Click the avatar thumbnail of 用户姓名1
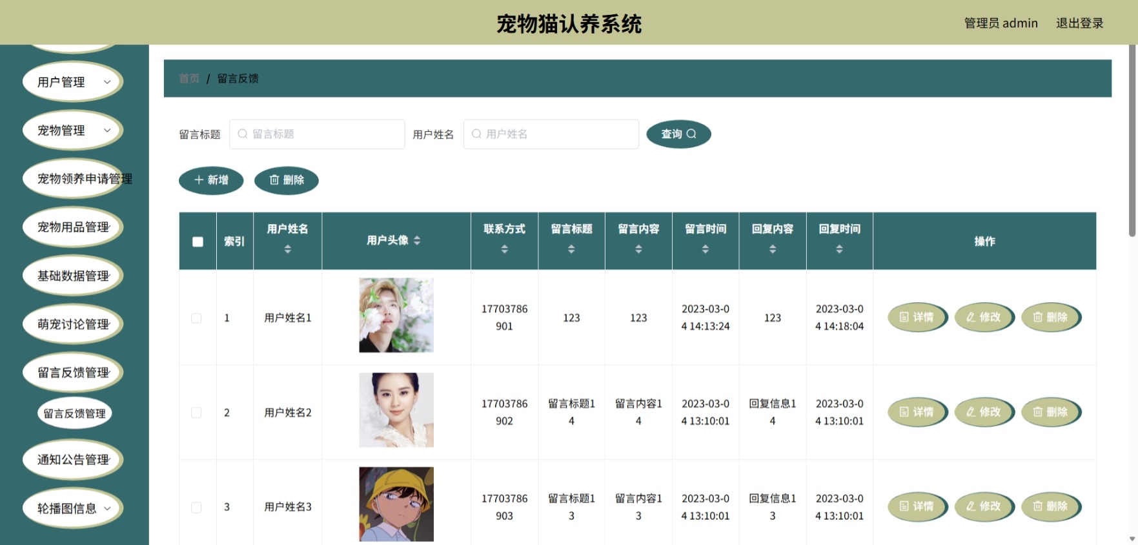This screenshot has width=1138, height=545. pyautogui.click(x=396, y=315)
